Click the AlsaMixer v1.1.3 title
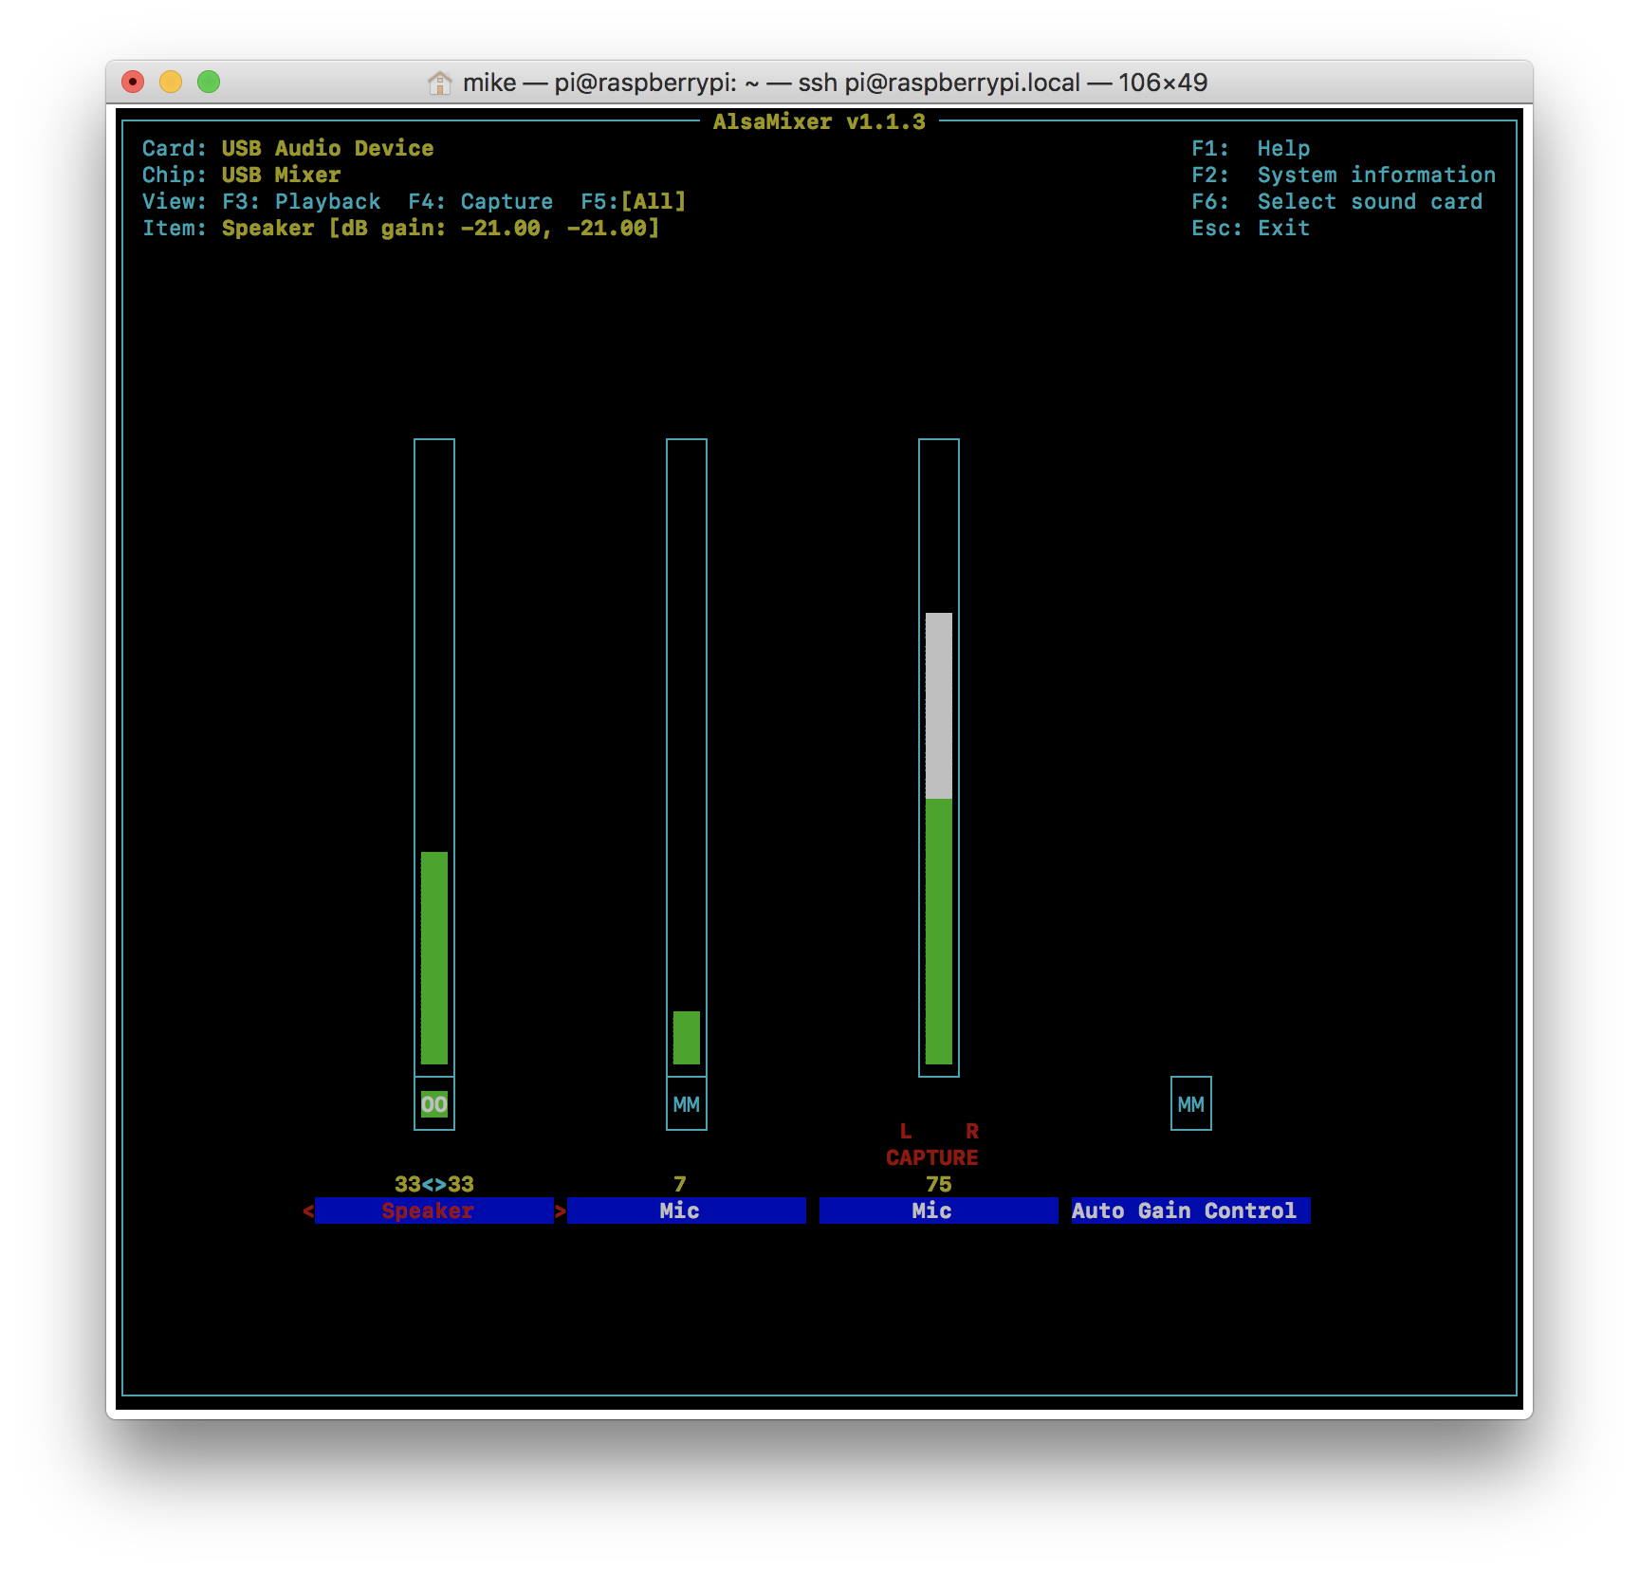This screenshot has height=1571, width=1639. click(819, 121)
